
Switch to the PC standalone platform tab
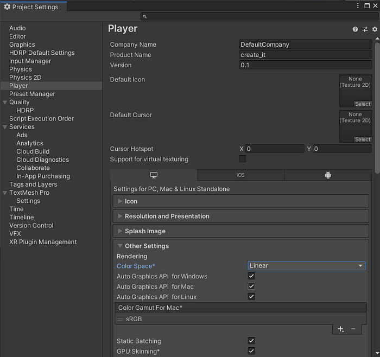point(154,175)
